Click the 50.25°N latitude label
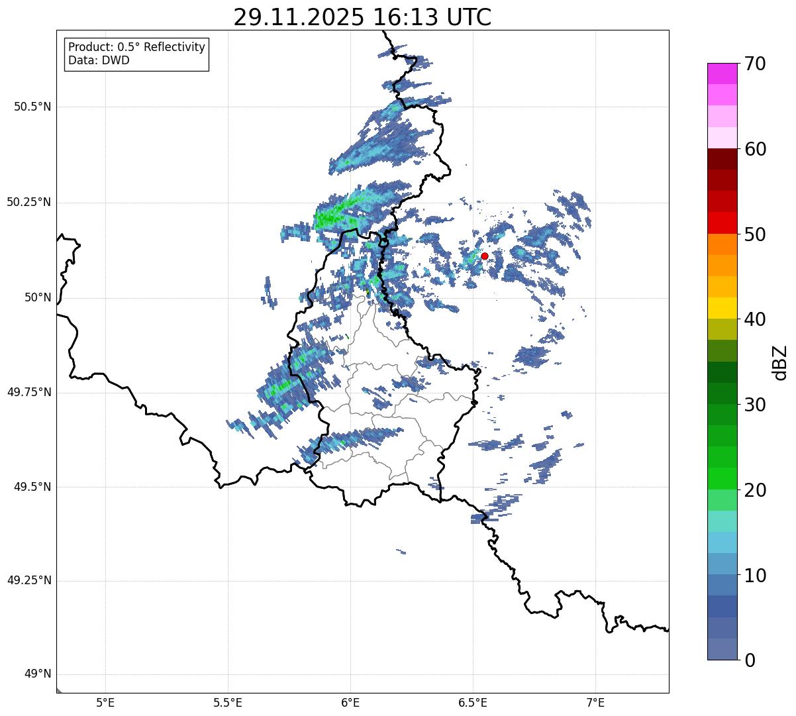 point(28,202)
